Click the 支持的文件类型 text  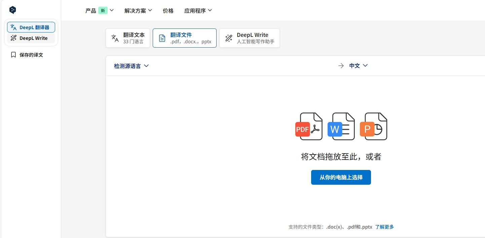pyautogui.click(x=306, y=227)
